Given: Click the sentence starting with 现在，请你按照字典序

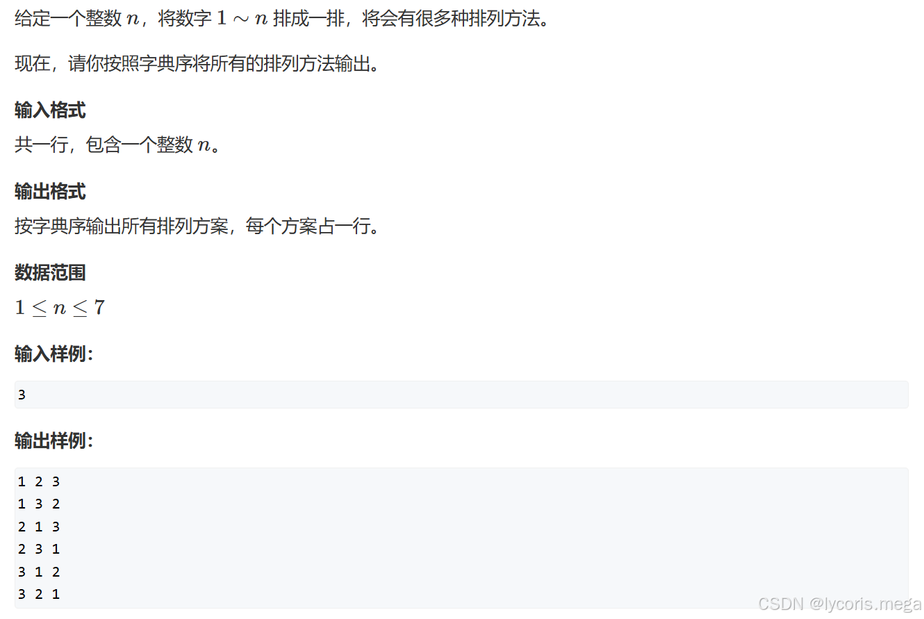Looking at the screenshot, I should 197,64.
